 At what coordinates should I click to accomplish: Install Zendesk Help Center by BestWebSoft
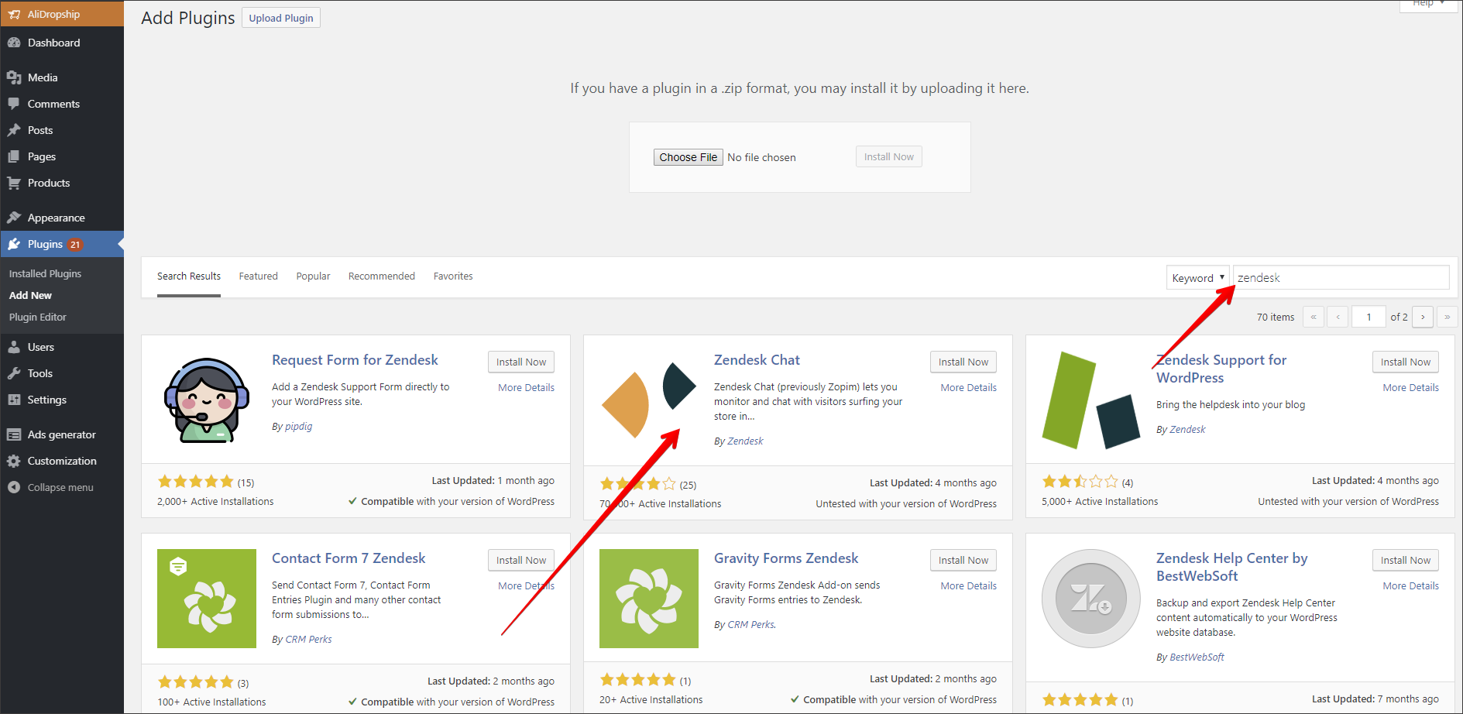[x=1406, y=560]
